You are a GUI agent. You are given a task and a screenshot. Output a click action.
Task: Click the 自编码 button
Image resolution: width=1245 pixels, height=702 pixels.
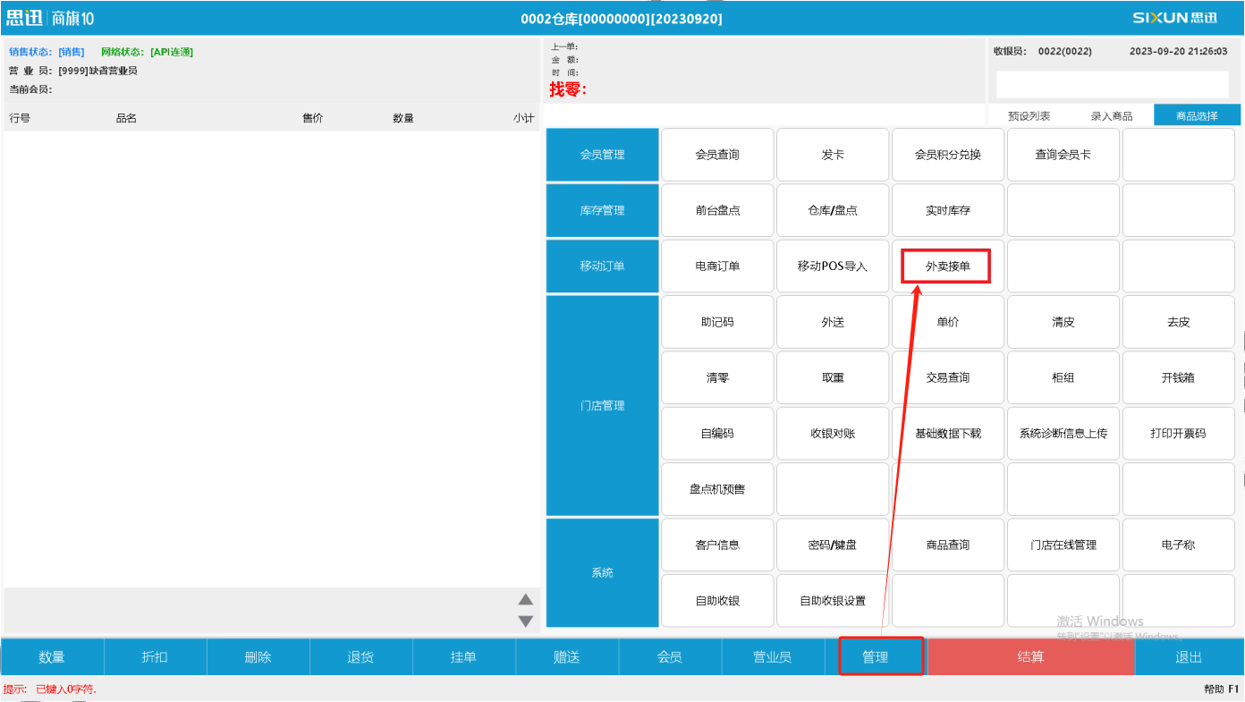pos(717,433)
